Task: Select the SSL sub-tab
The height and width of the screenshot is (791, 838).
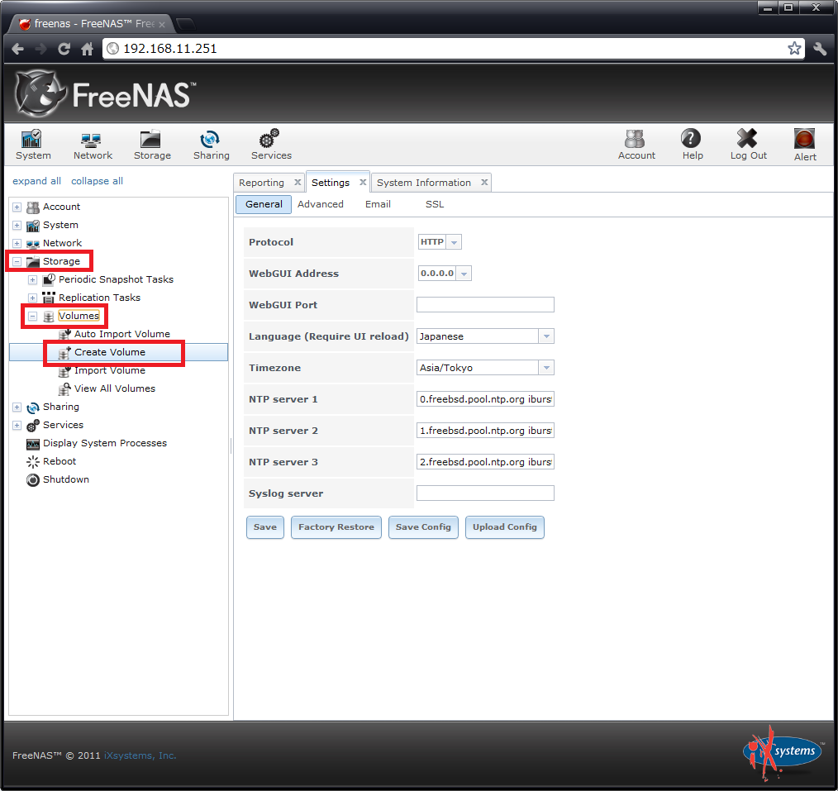Action: pos(435,204)
